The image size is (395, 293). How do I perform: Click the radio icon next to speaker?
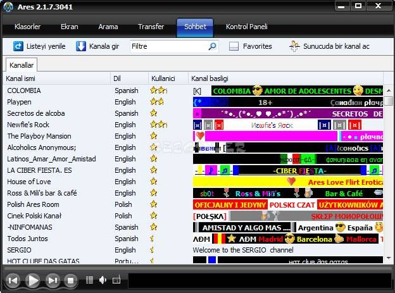coord(116,280)
